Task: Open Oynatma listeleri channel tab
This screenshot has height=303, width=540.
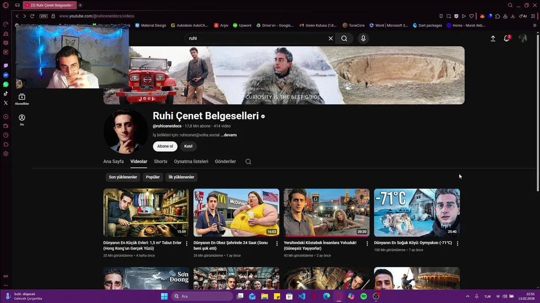Action: (x=191, y=162)
